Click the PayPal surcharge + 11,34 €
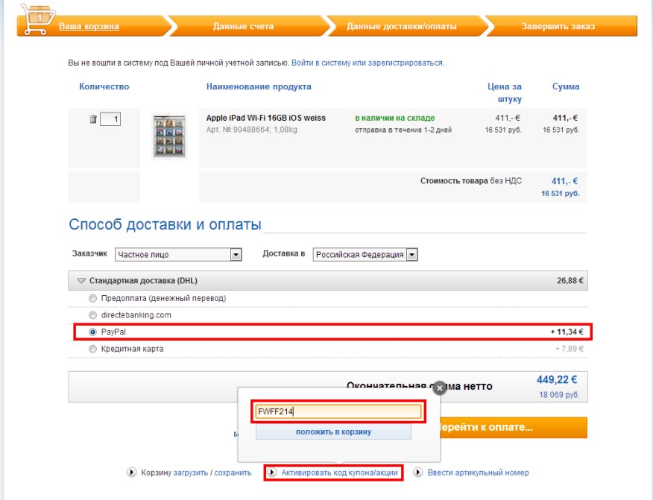The height and width of the screenshot is (500, 653). pos(567,332)
